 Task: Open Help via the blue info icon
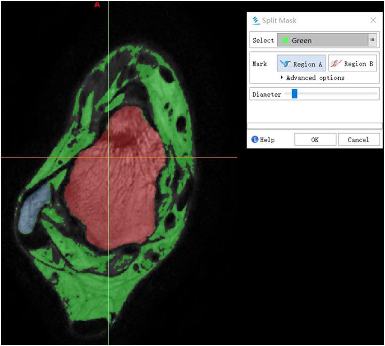(255, 140)
